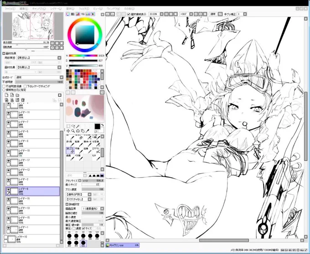
Task: Select the brush size 500 preset
Action: pos(83,243)
